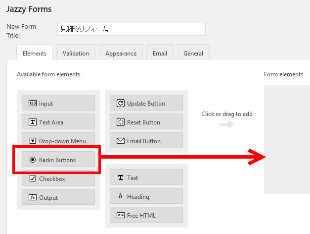Open the General tab
310x234 pixels.
(x=193, y=52)
